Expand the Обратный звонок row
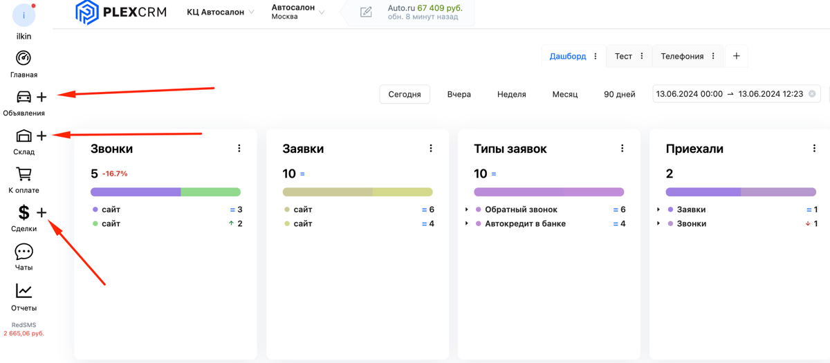Screen dimensions: 830x363 [467, 210]
